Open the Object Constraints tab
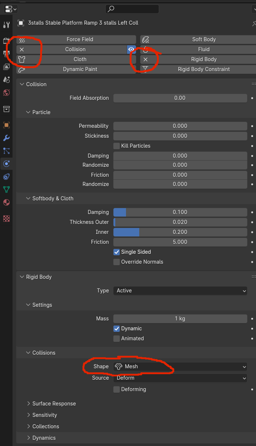 [6, 177]
